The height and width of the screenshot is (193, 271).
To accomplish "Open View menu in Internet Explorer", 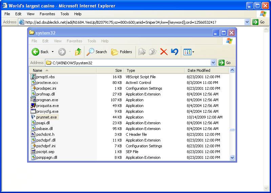I will (30, 14).
